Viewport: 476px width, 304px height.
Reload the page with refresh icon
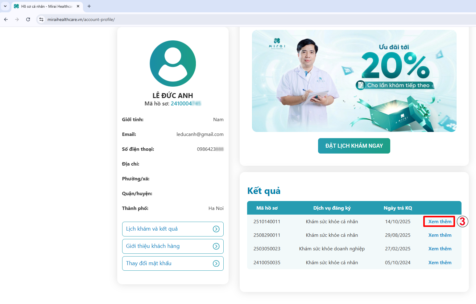(28, 19)
